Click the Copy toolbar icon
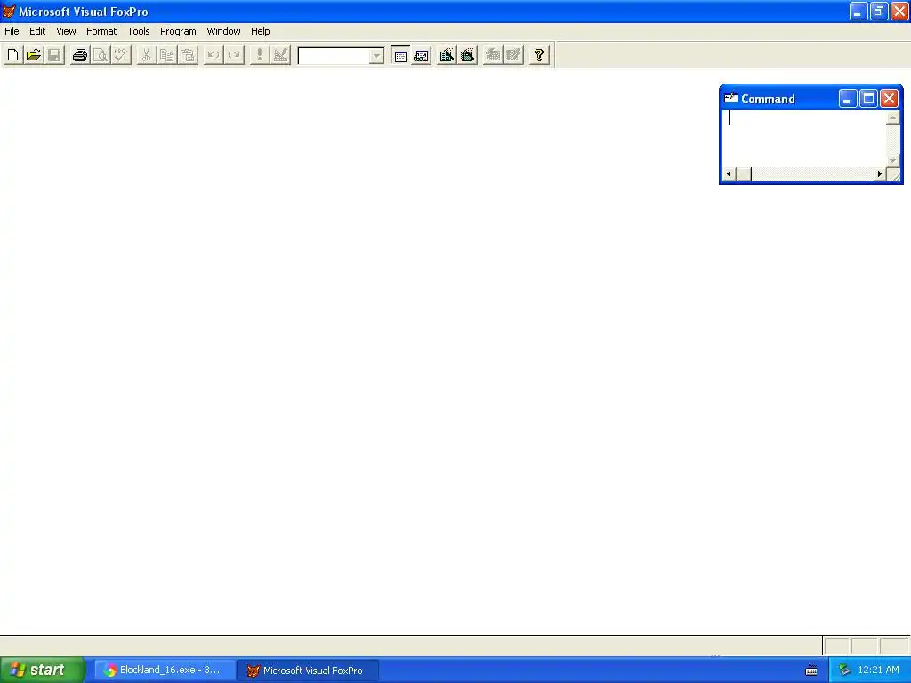Viewport: 911px width, 683px height. point(166,55)
